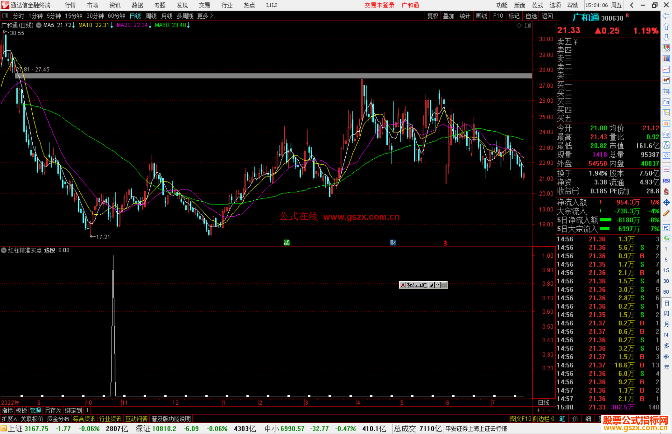The image size is (672, 434).
Task: Expand the 扩展 panel at bottom left
Action: (9, 419)
